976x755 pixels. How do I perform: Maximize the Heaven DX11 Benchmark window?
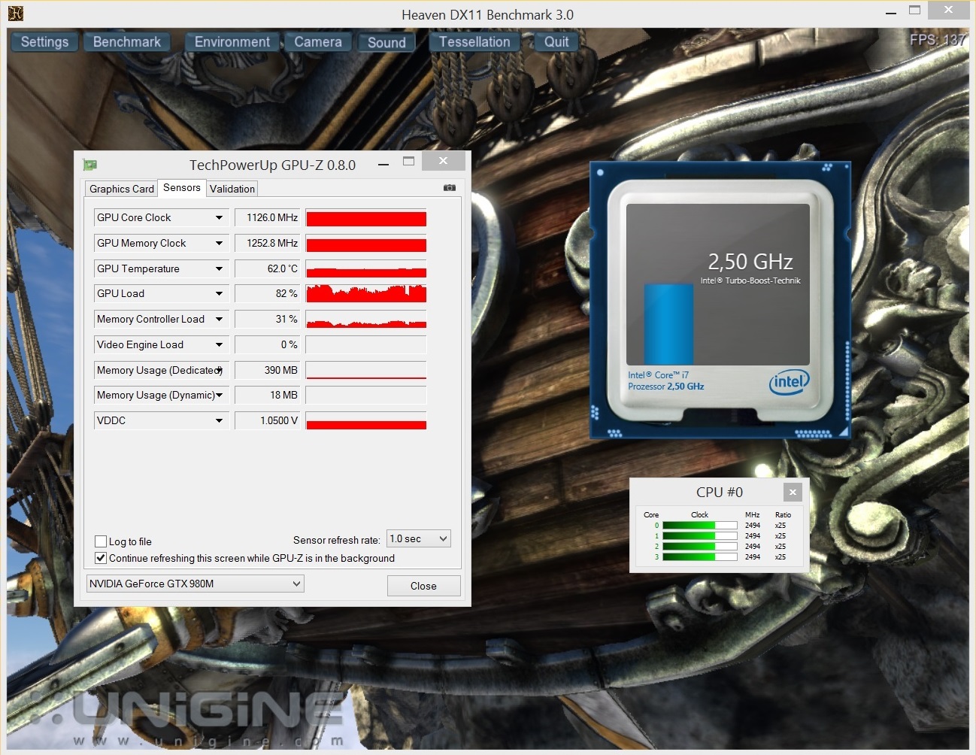click(x=914, y=11)
